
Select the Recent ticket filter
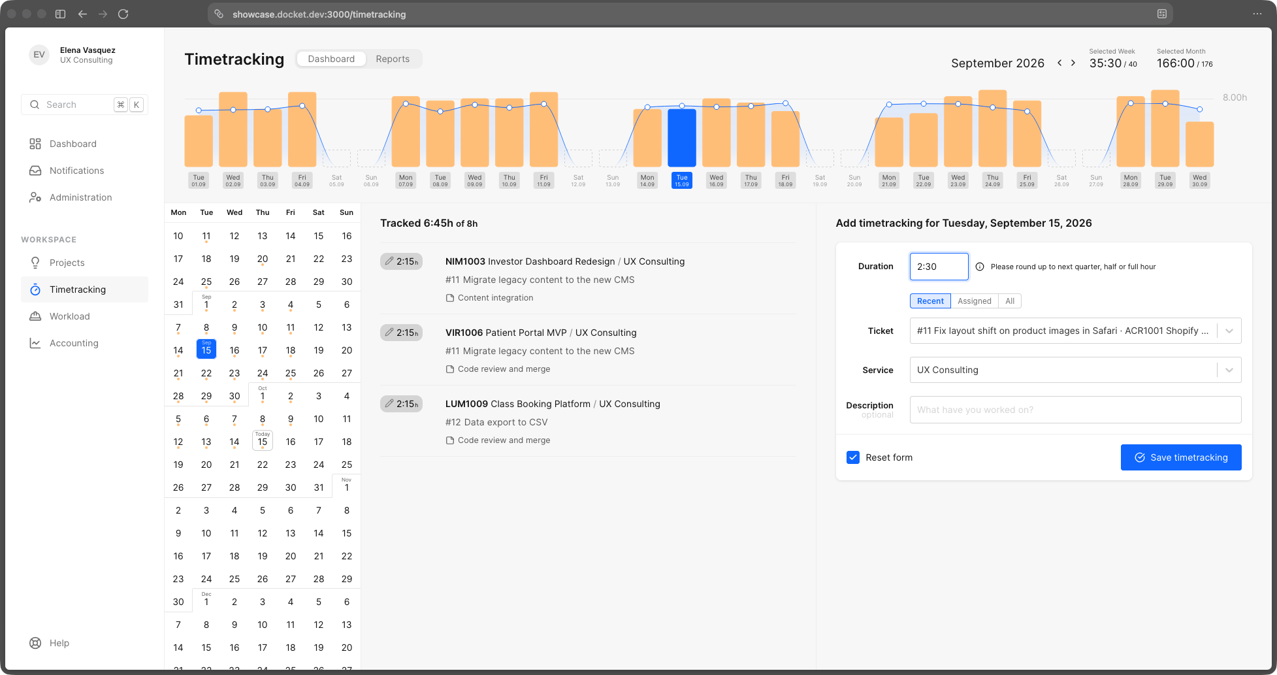(930, 301)
